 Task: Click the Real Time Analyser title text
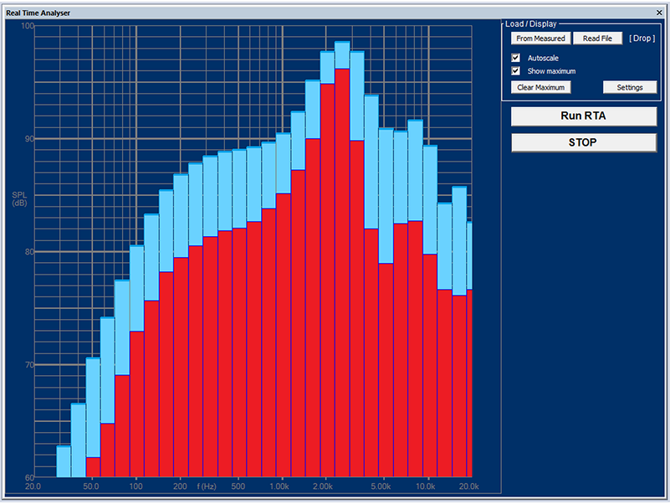pos(38,14)
